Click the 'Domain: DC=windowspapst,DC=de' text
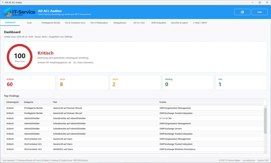Viewport: 271px width, 163px height. point(54,63)
